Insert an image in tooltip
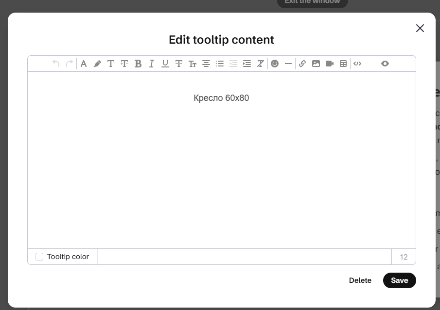The image size is (440, 310). point(316,64)
